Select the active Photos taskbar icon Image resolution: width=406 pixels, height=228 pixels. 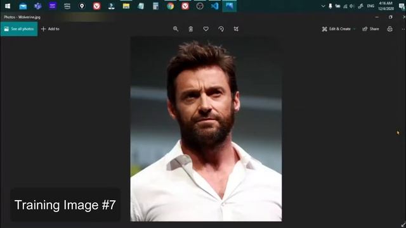[x=230, y=6]
